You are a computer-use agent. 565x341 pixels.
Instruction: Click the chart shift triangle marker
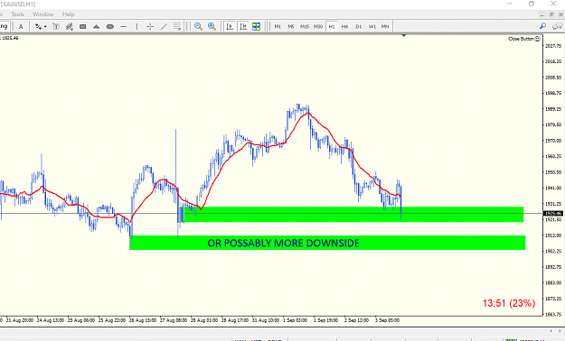[x=403, y=35]
